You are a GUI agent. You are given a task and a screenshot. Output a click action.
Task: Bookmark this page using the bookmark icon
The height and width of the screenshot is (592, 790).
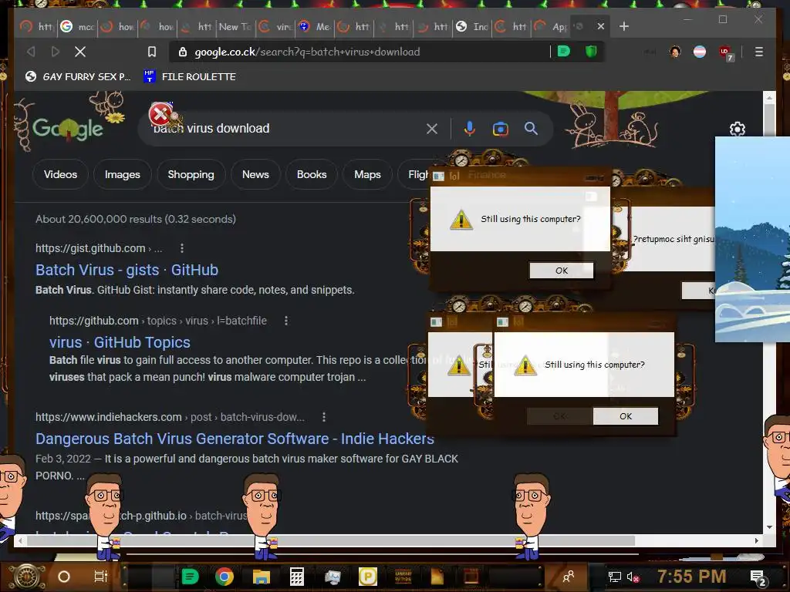pyautogui.click(x=152, y=52)
